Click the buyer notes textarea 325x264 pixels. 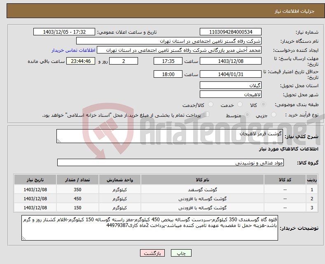click(x=150, y=228)
